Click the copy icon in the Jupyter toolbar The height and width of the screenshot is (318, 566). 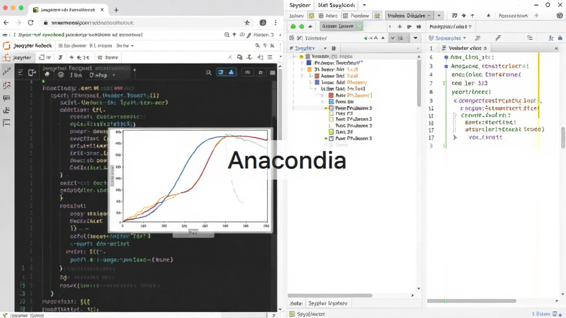[240, 57]
